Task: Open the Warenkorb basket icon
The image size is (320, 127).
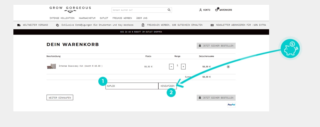Action: (x=217, y=10)
